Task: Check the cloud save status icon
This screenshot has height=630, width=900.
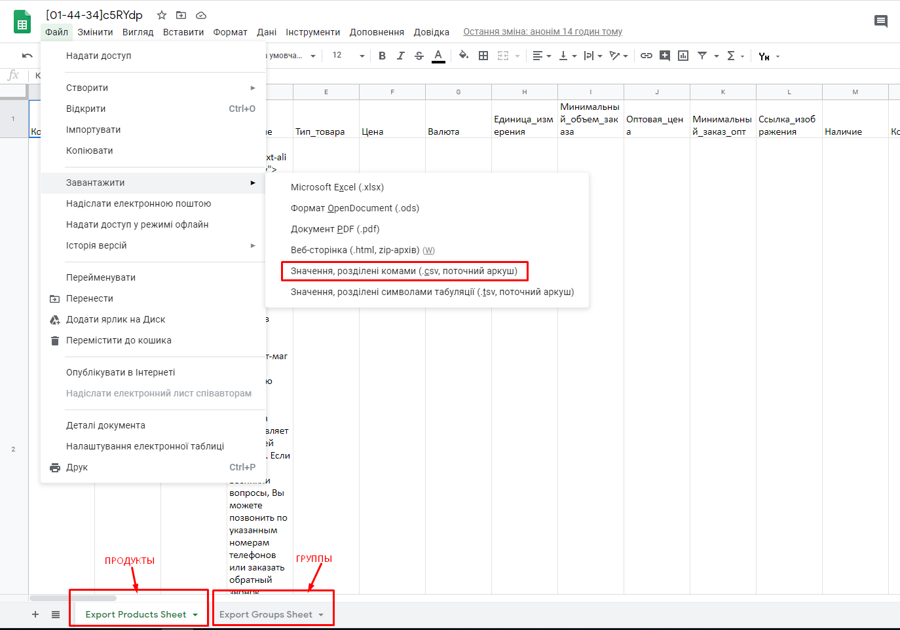Action: pyautogui.click(x=201, y=15)
